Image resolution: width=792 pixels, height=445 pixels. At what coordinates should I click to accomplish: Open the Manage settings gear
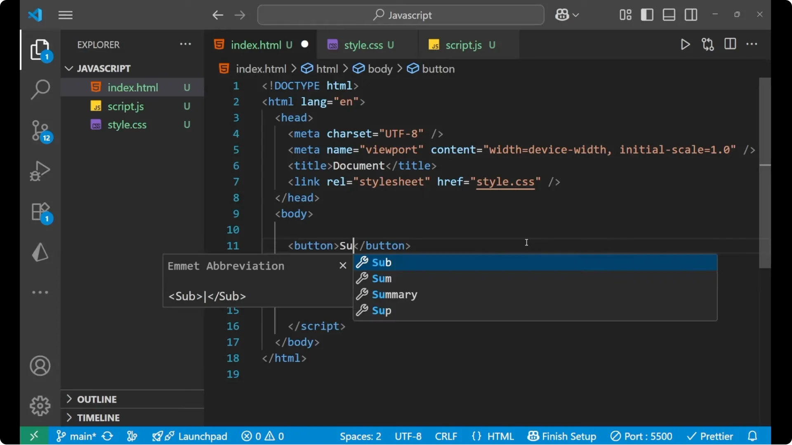point(40,405)
